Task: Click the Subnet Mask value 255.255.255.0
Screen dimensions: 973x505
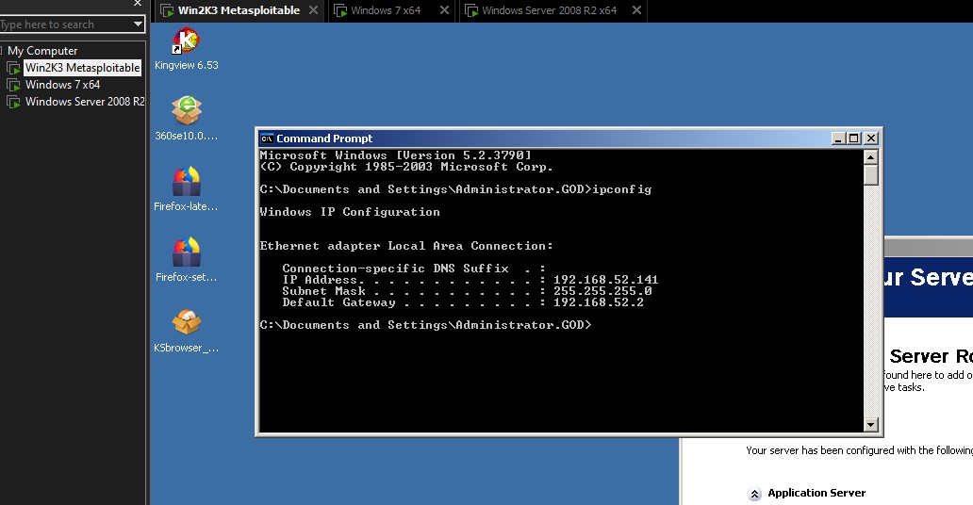Action: point(602,291)
